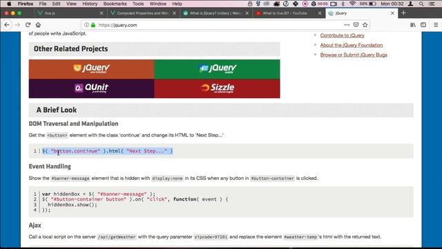This screenshot has height=249, width=442.
Task: Bookmark this page with the star
Action: pos(365,25)
